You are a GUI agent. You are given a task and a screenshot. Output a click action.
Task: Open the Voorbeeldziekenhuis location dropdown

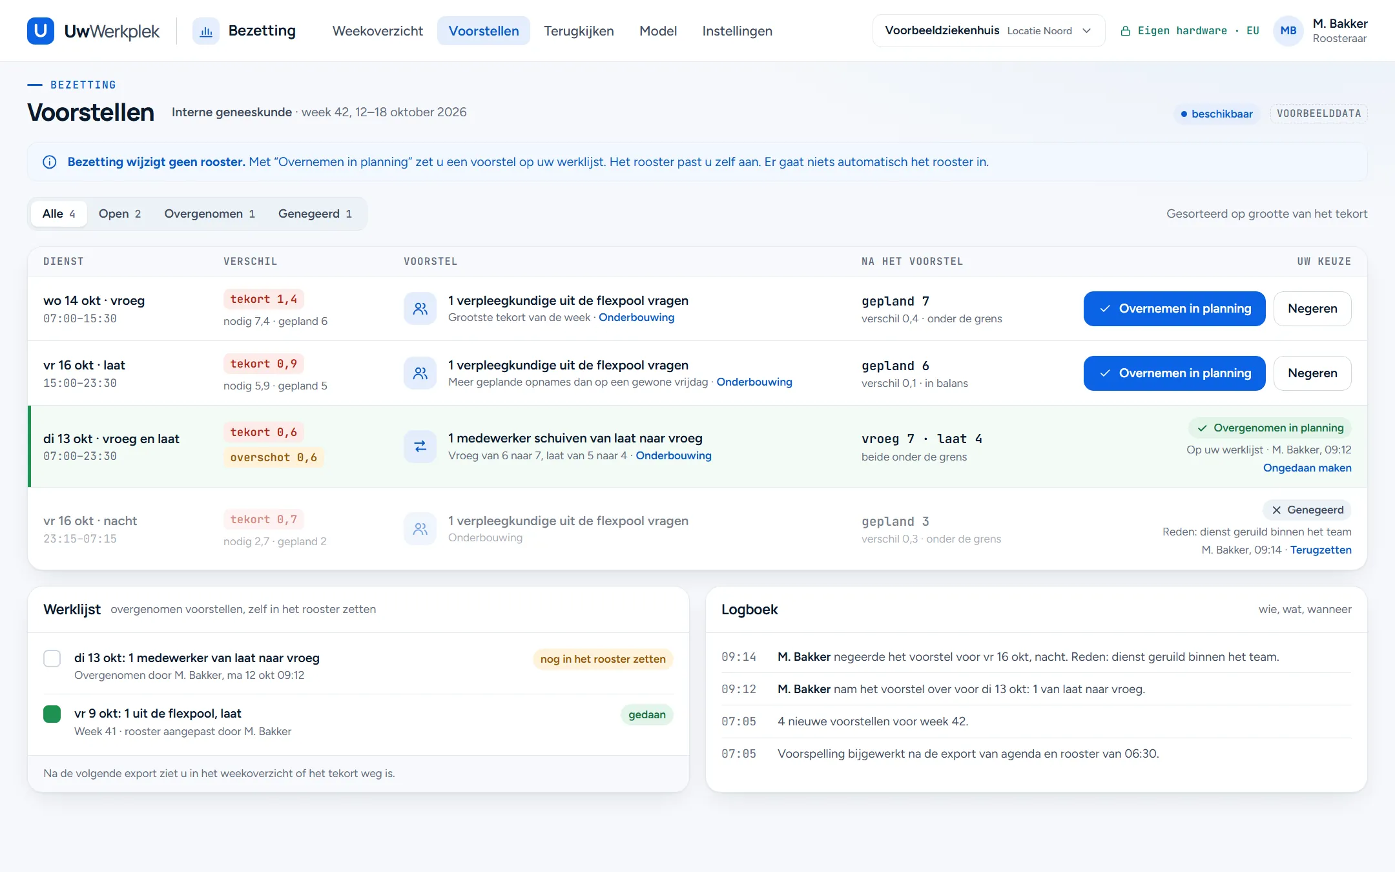coord(989,31)
